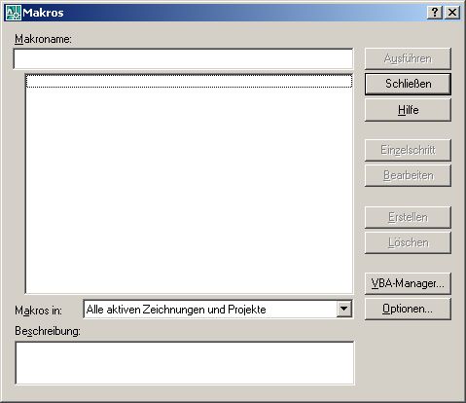Click the Einzelschritt button
The width and height of the screenshot is (466, 403).
(x=408, y=150)
